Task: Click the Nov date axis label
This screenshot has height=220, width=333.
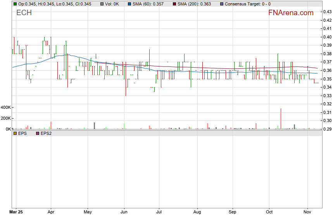Action: tap(307, 213)
